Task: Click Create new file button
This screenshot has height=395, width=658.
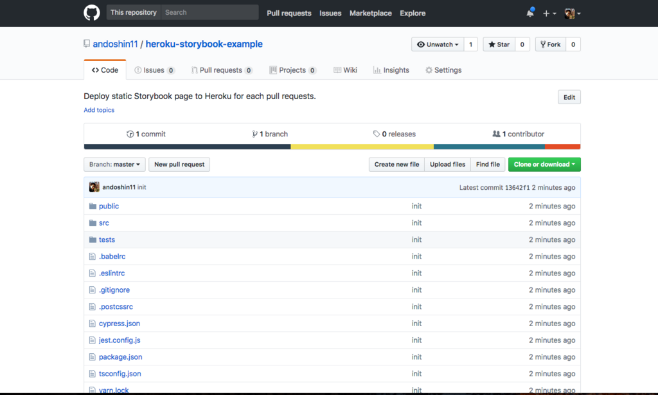Action: [x=396, y=164]
